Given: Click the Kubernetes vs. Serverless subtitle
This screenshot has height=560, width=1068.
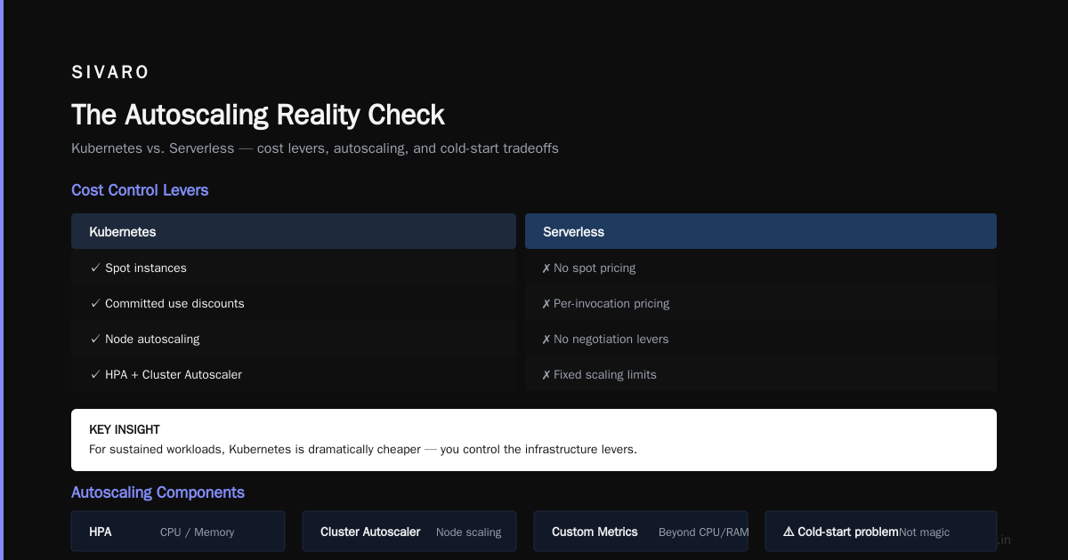Looking at the screenshot, I should pos(315,148).
